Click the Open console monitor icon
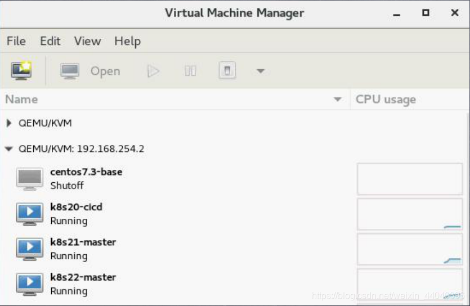Image resolution: width=470 pixels, height=306 pixels. [70, 71]
